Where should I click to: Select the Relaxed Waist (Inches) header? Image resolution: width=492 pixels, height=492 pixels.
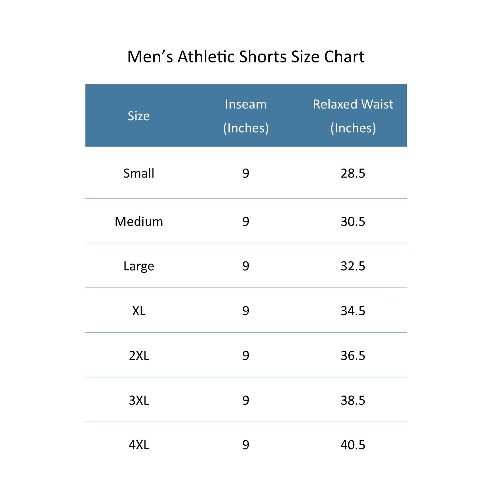click(x=353, y=116)
